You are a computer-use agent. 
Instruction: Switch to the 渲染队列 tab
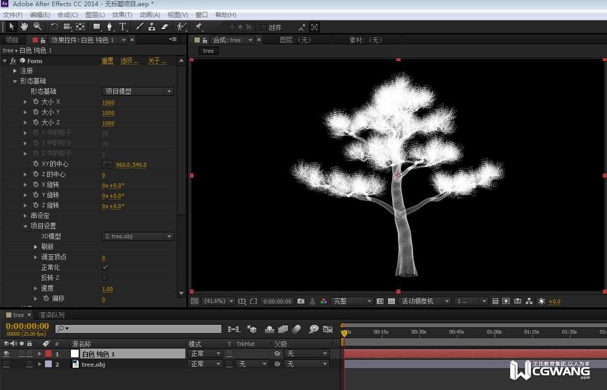(52, 315)
